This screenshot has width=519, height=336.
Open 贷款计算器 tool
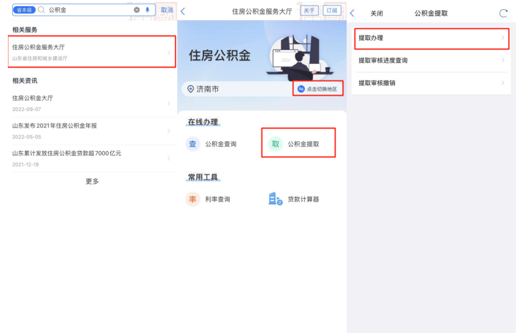294,199
